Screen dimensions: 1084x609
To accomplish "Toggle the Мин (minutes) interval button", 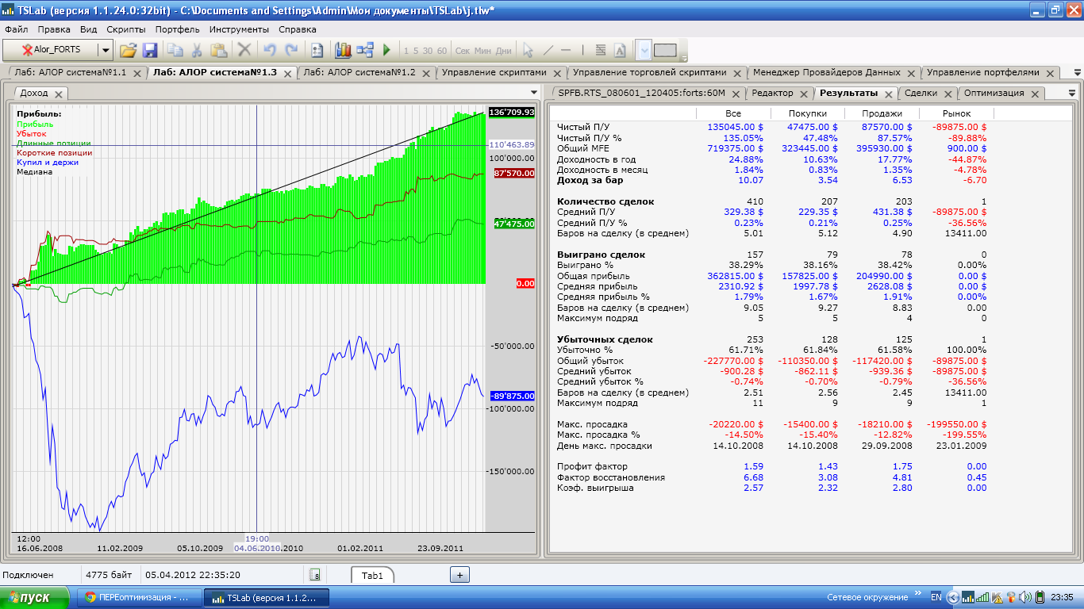I will pos(482,51).
